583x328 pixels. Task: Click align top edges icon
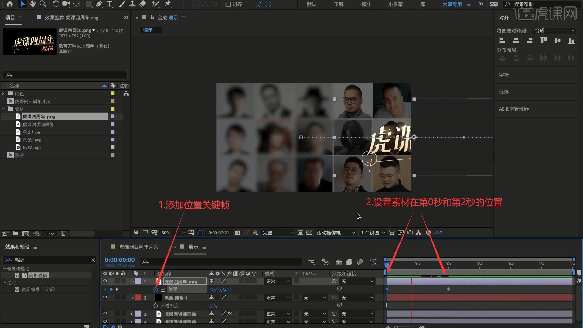544,40
